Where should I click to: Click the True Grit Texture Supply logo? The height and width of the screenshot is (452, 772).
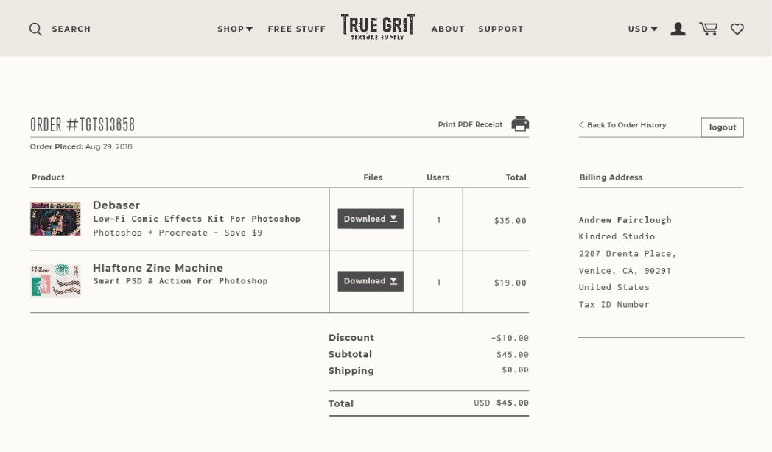tap(377, 27)
